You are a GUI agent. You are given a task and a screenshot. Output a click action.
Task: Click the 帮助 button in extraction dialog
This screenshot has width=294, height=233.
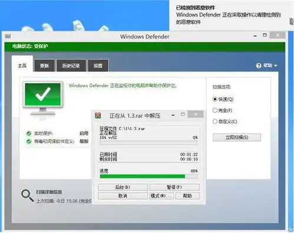tap(187, 196)
